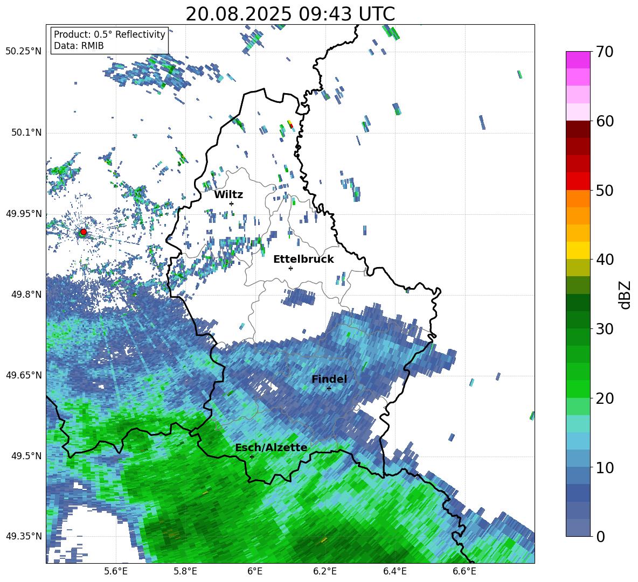The image size is (638, 582).
Task: Click the 30 tick on colorbar
Action: tap(605, 329)
